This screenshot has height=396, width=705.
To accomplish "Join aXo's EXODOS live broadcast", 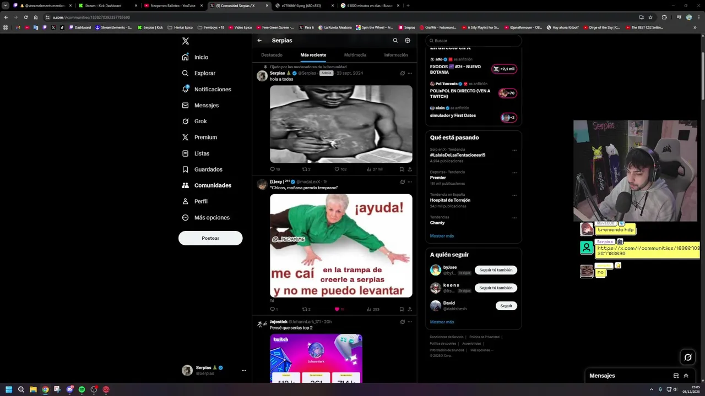I will click(x=505, y=69).
